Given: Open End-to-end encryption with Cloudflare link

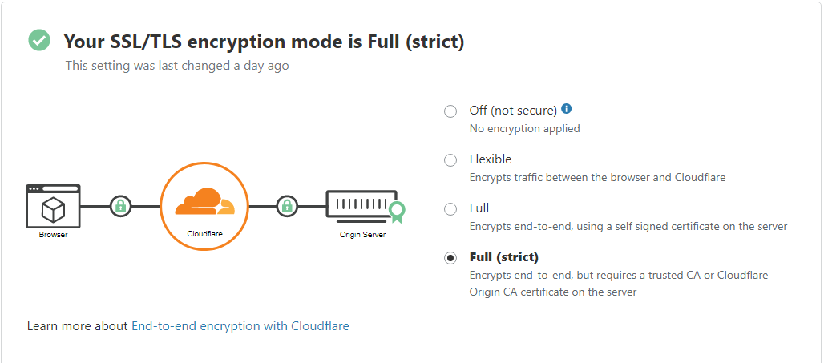Looking at the screenshot, I should pyautogui.click(x=240, y=326).
